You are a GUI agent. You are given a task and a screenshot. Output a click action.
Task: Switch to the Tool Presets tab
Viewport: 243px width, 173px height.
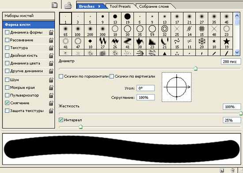(x=120, y=7)
